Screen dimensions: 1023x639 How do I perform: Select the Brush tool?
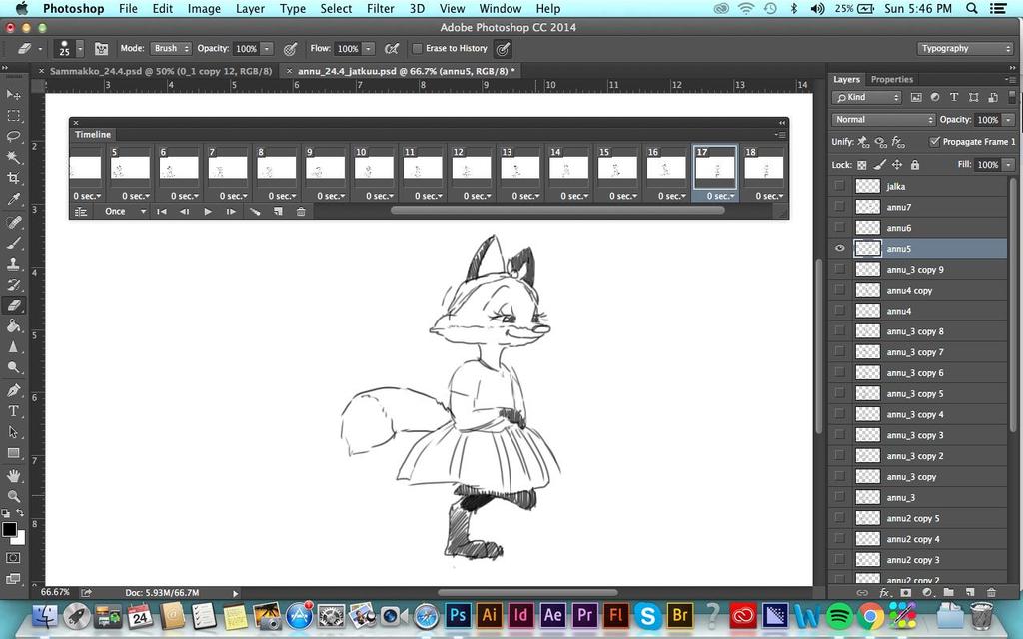pyautogui.click(x=13, y=243)
